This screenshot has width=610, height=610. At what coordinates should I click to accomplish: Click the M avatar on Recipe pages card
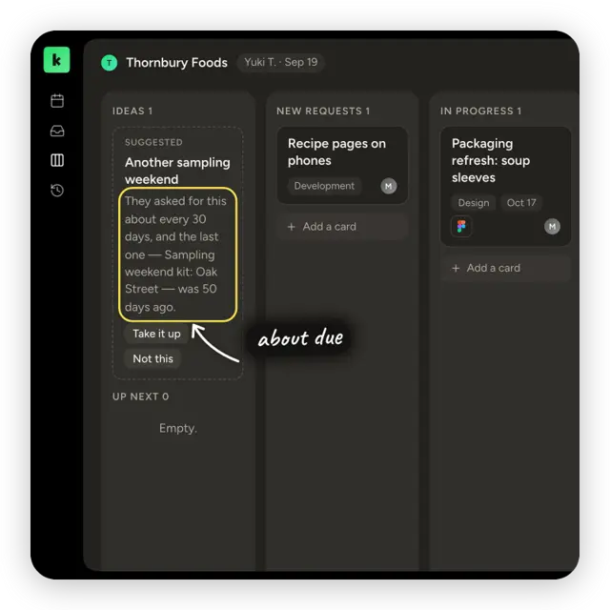388,186
